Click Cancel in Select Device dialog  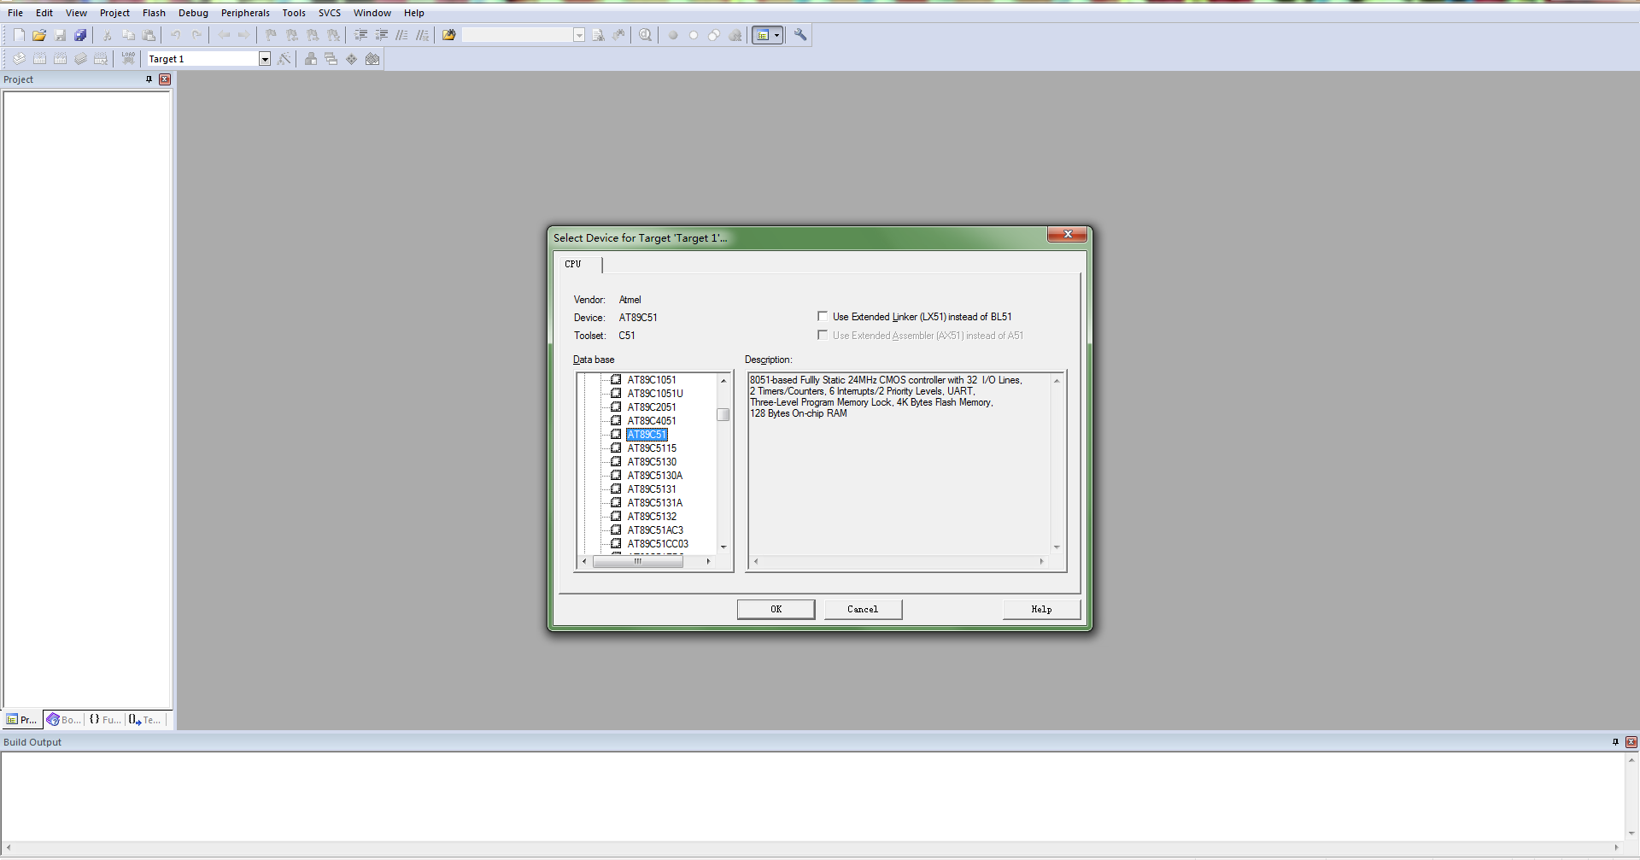pos(863,609)
